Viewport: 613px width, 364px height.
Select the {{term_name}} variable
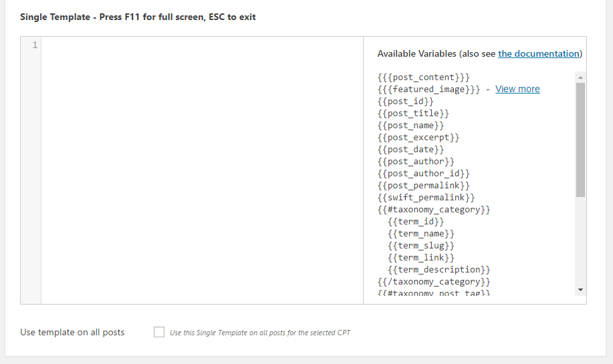click(x=421, y=234)
